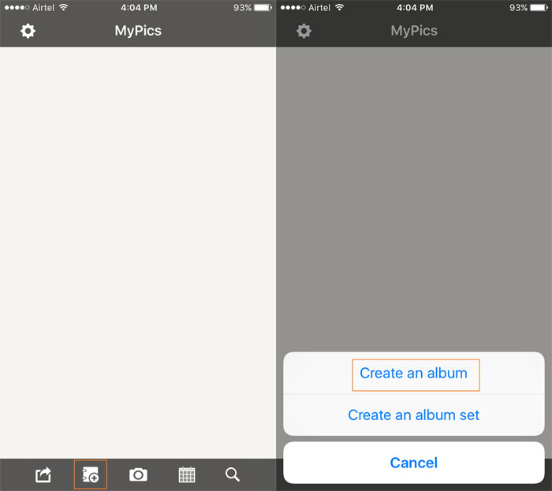
Task: Tap the Wi-Fi icon on the undimmed status bar
Action: point(64,8)
